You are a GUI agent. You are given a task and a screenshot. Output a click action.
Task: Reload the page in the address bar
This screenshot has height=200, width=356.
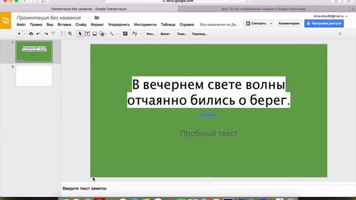coord(247,1)
